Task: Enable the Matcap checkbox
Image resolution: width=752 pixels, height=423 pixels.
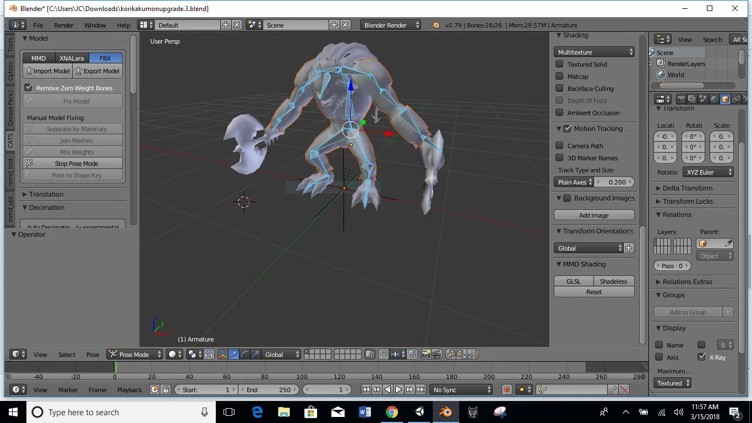Action: 559,76
